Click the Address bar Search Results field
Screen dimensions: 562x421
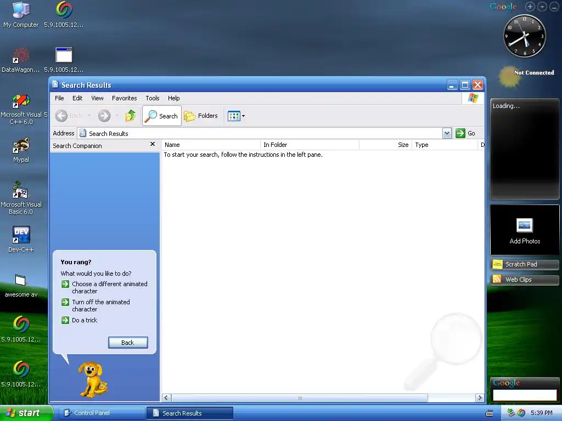pyautogui.click(x=260, y=133)
